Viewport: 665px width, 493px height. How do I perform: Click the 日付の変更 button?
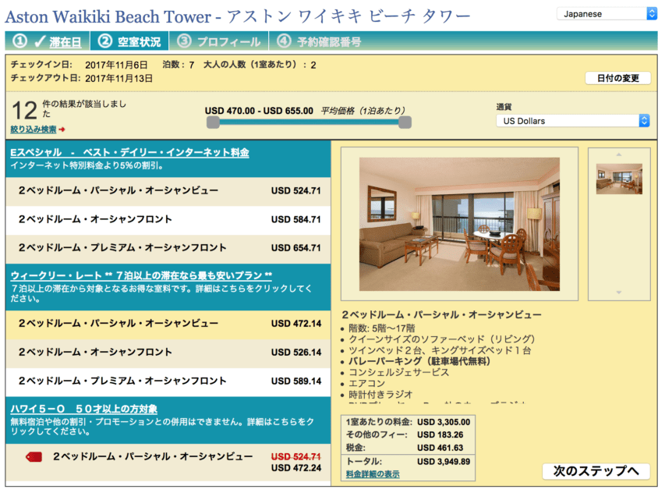coord(617,79)
